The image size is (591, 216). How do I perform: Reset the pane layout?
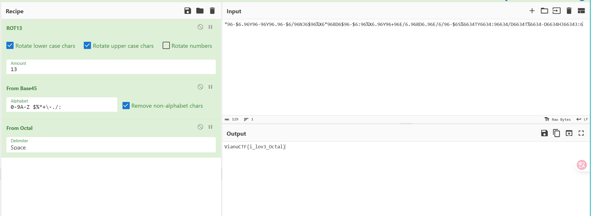[581, 11]
